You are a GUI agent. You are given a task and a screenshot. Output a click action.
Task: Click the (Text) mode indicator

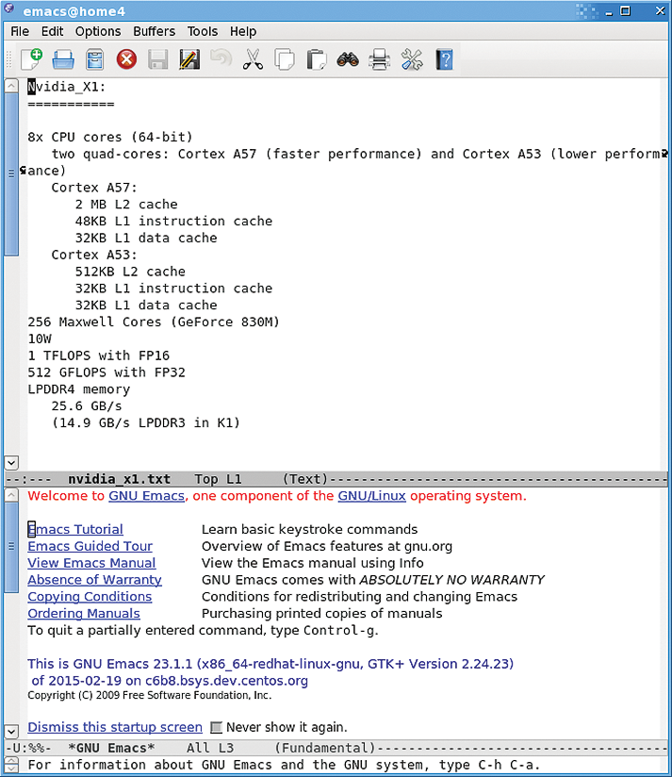point(305,479)
